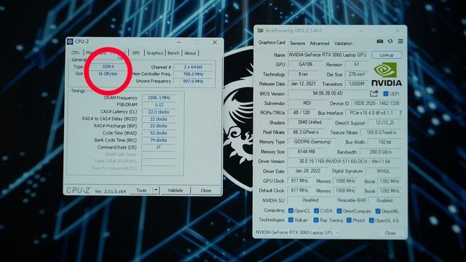Click the Bus Width value 192 bit
This screenshot has width=466, height=262.
pos(385,143)
